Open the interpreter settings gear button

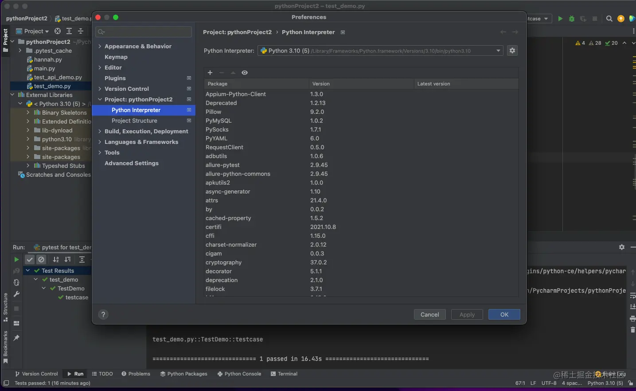(512, 50)
